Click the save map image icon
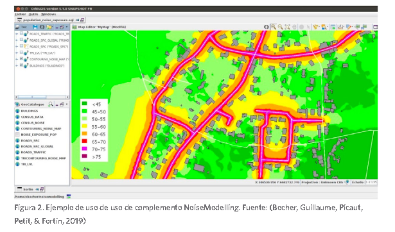Image resolution: width=395 pixels, height=232 pixels. point(364,27)
